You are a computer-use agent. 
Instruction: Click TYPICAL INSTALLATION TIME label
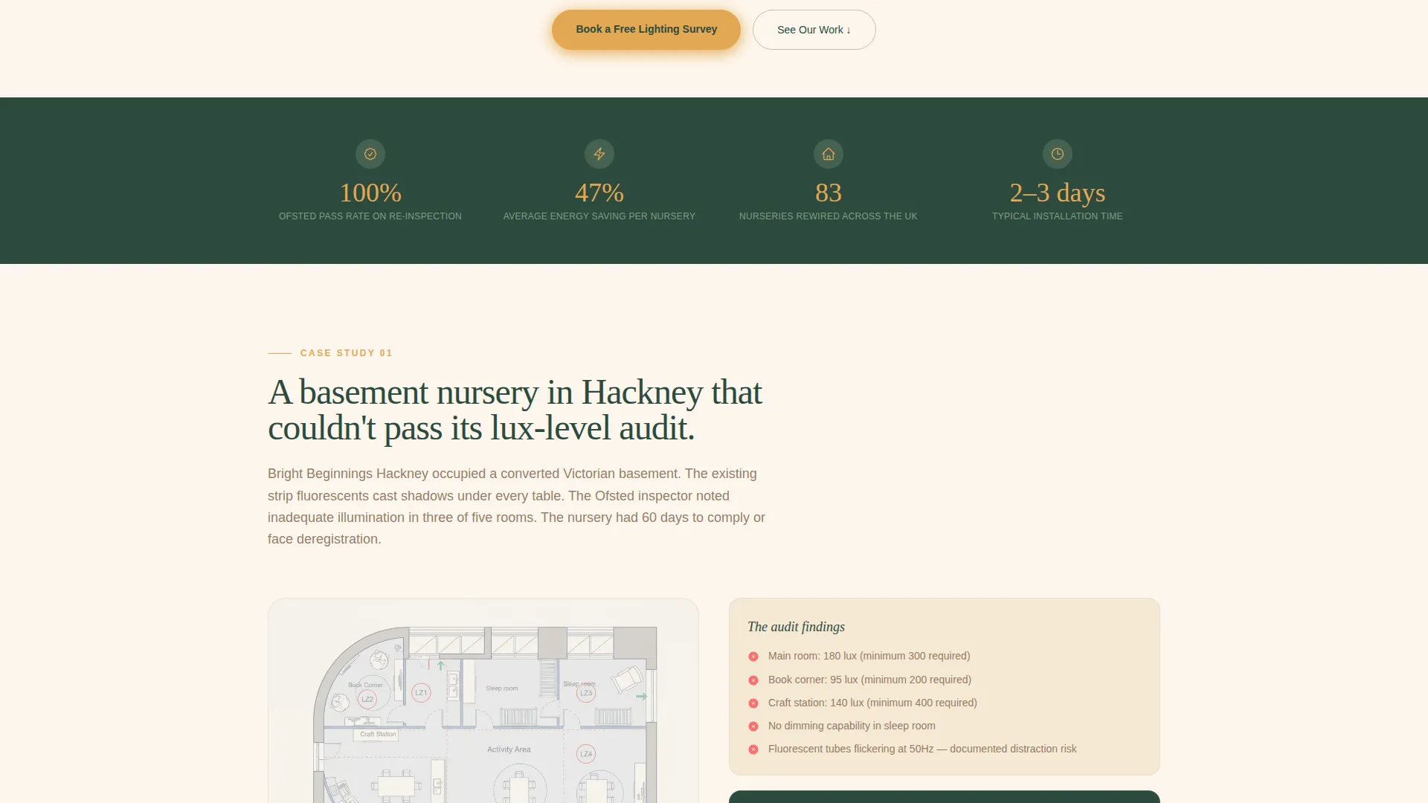point(1058,216)
